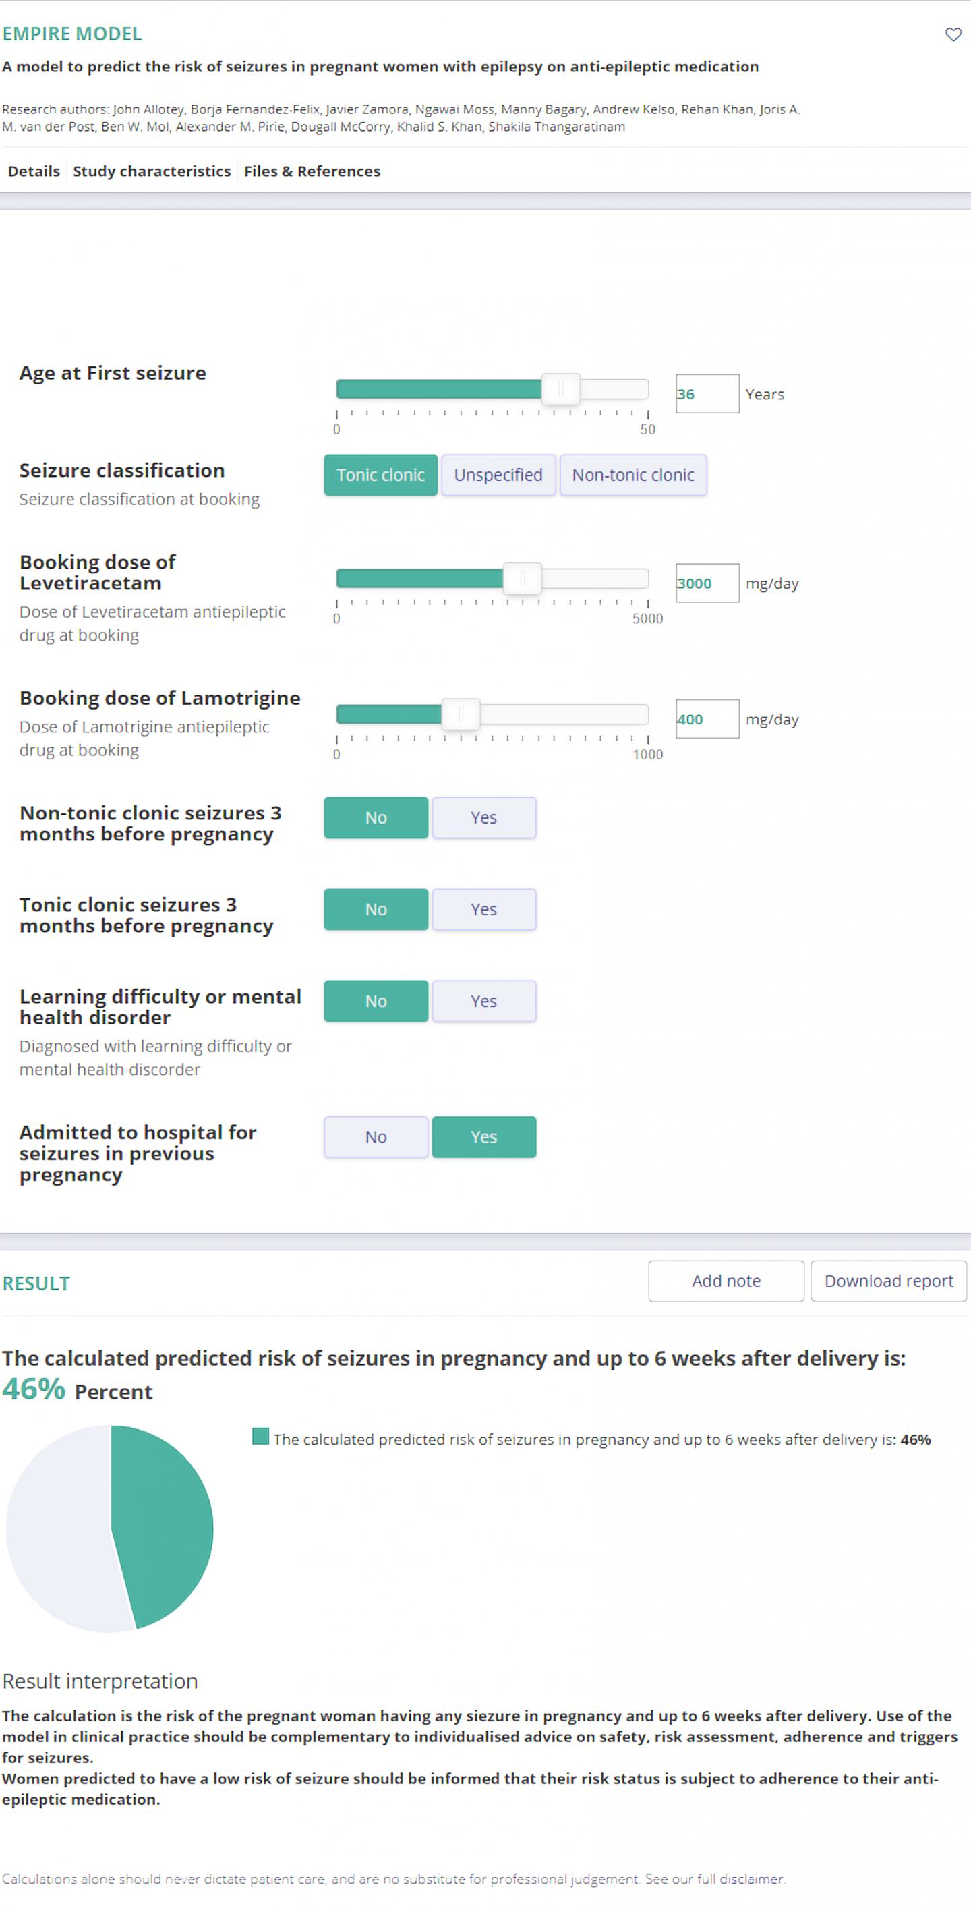Select the Details tab
This screenshot has height=1906, width=971.
coord(34,171)
